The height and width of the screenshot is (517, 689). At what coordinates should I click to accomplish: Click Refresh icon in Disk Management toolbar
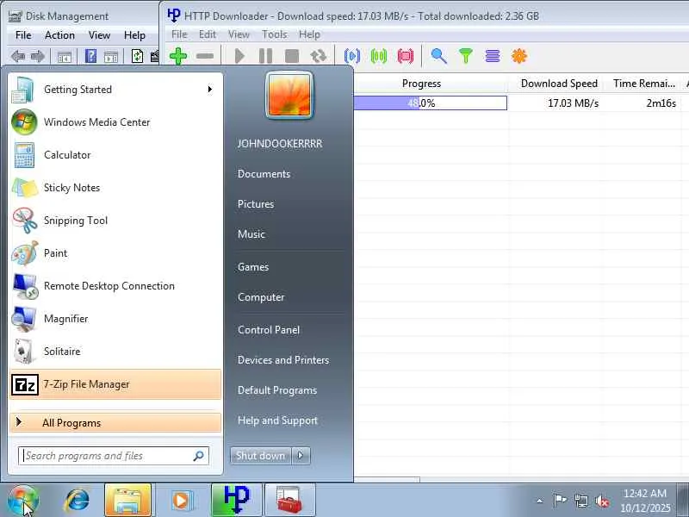[x=137, y=56]
